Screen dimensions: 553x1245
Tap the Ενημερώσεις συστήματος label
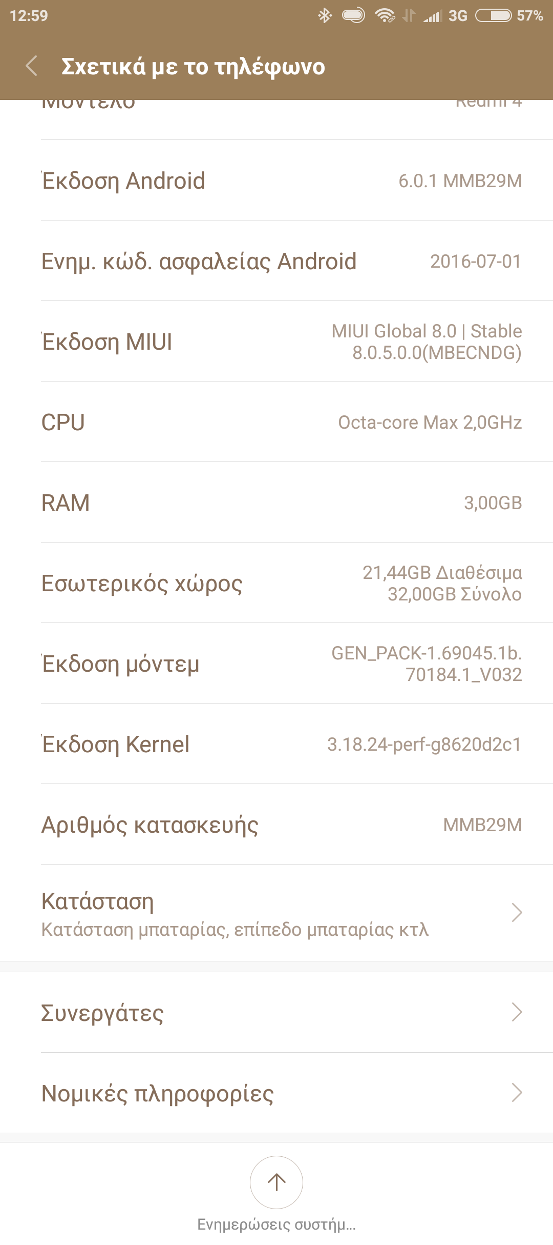point(276,1224)
